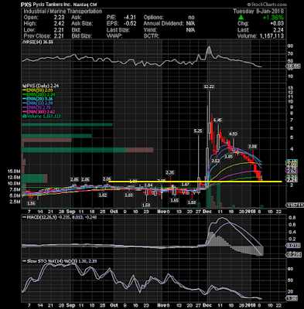This screenshot has height=309, width=304.
Task: Click the Options value no
Action: [191, 17]
